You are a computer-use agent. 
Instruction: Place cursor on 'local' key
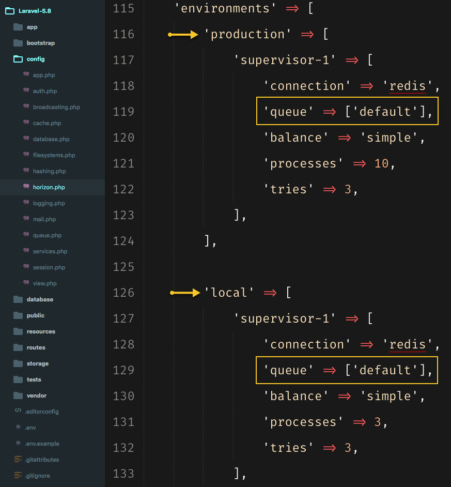click(x=229, y=293)
